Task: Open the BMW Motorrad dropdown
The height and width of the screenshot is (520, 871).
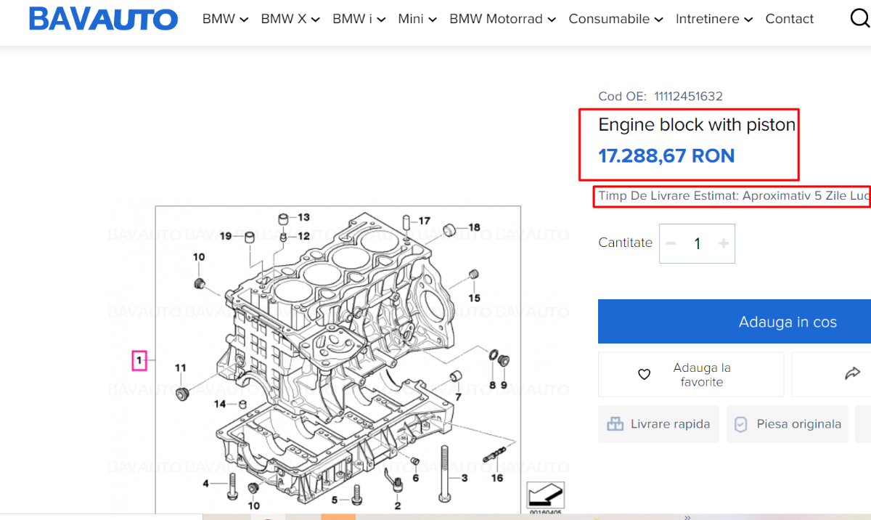Action: (503, 19)
